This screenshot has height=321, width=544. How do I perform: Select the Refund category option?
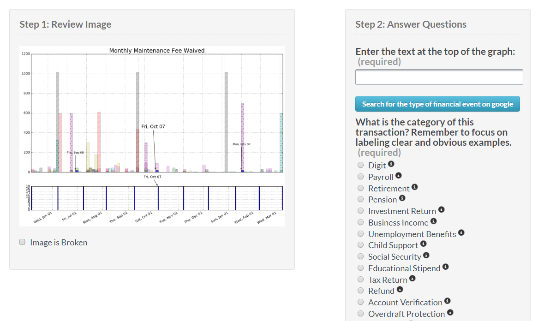click(361, 291)
